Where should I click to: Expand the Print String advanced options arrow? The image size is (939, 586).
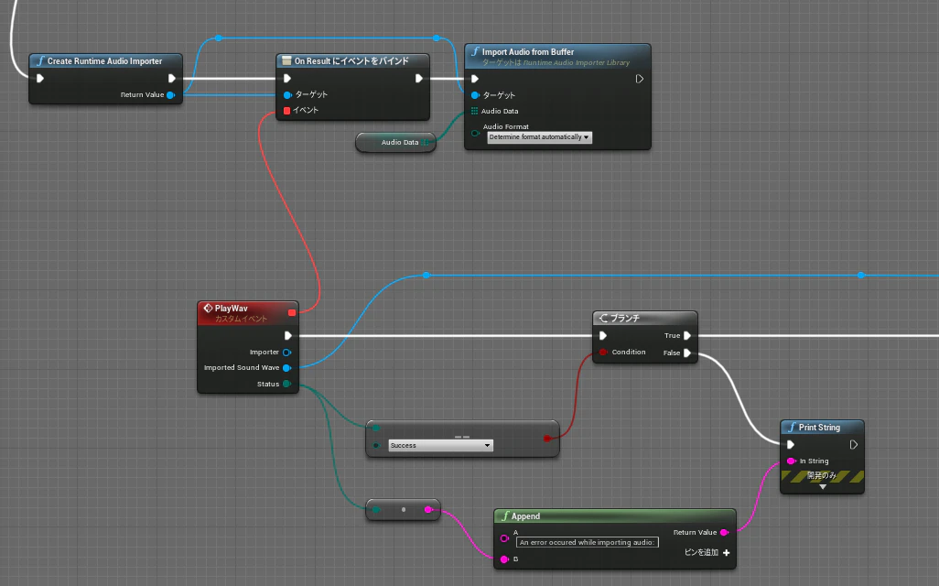(x=823, y=486)
